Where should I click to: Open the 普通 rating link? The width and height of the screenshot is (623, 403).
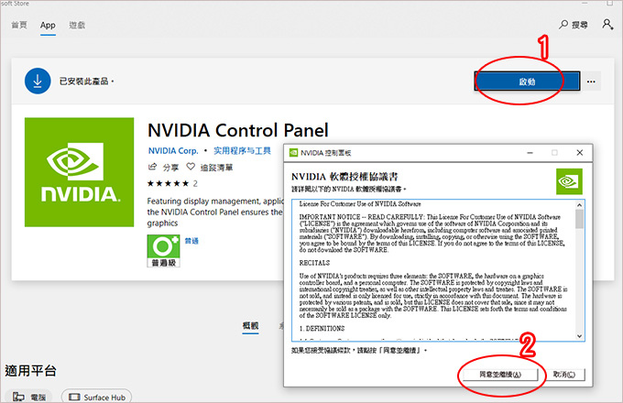pos(191,241)
